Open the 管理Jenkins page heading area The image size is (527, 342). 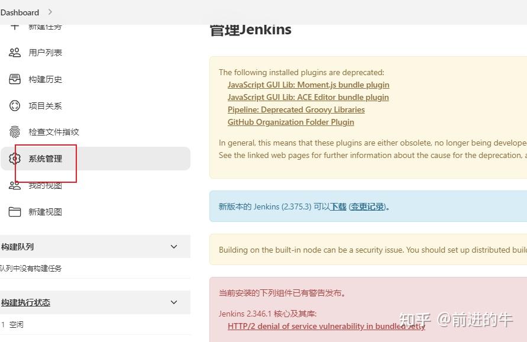[x=250, y=28]
